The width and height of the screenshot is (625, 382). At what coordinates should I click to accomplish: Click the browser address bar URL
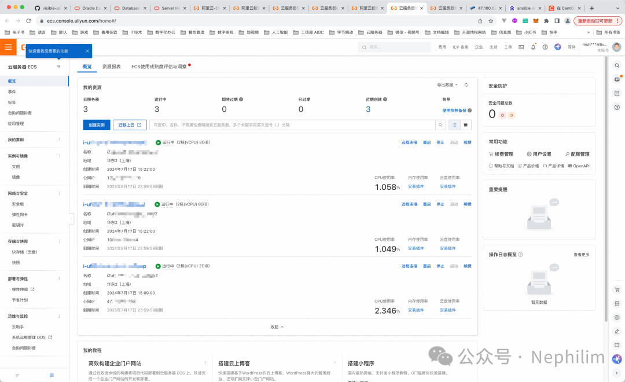pyautogui.click(x=82, y=21)
